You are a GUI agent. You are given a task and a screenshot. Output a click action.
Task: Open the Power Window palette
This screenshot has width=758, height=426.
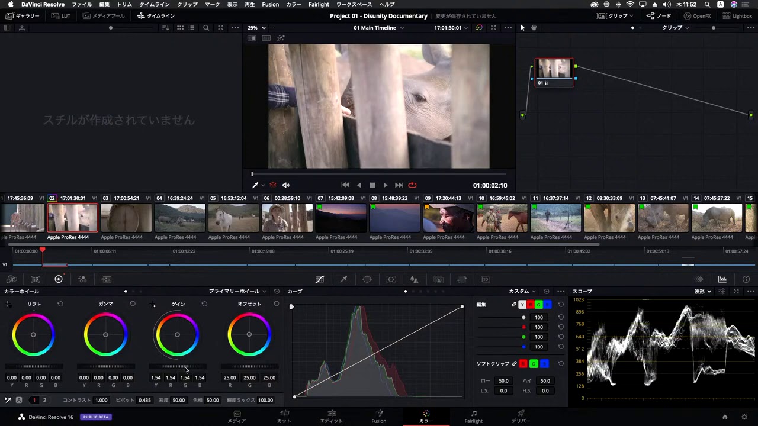367,279
